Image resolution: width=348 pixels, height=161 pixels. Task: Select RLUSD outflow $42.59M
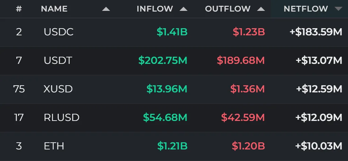click(243, 118)
